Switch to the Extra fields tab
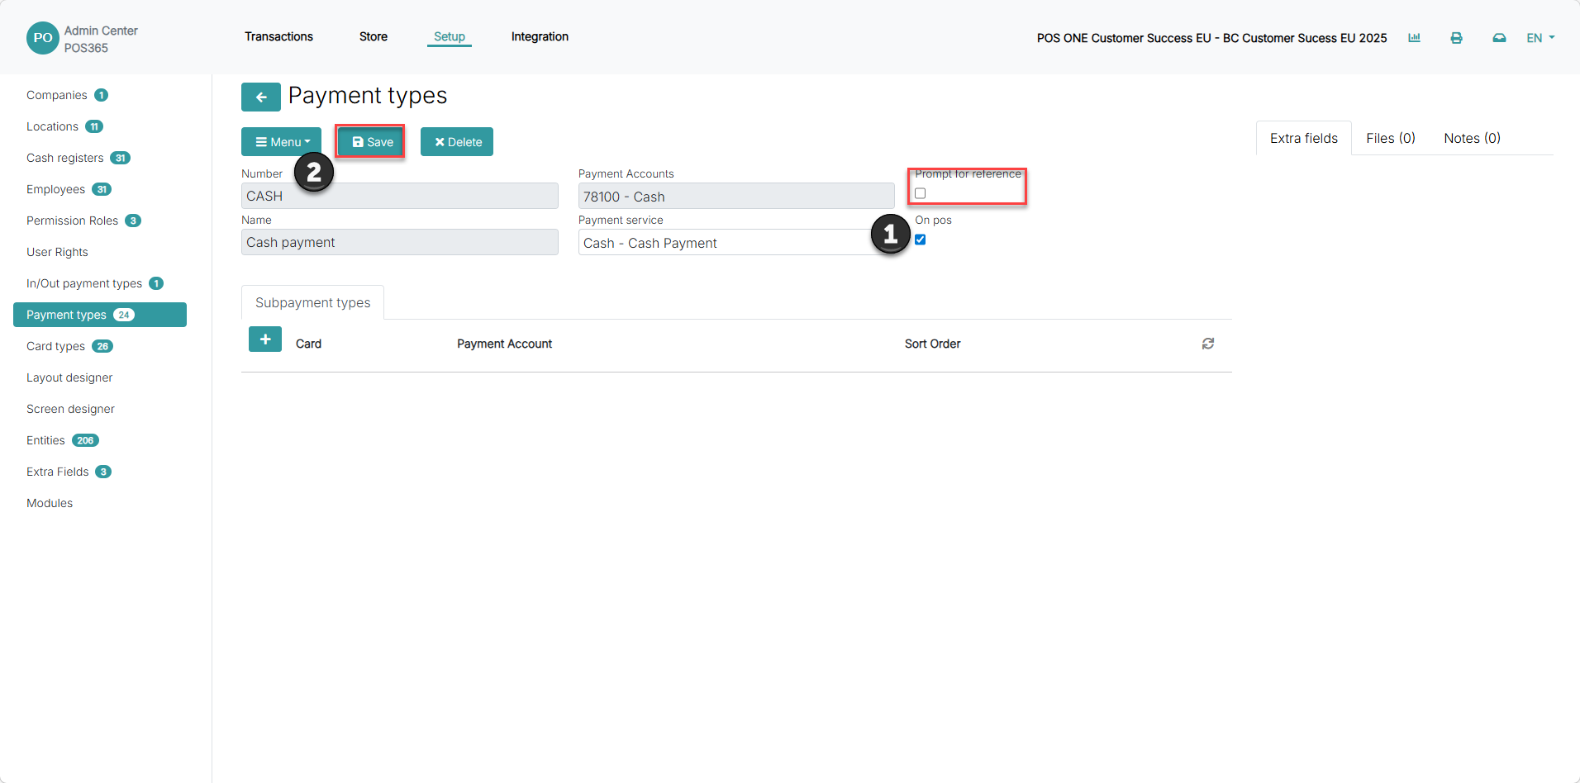Image resolution: width=1580 pixels, height=783 pixels. coord(1303,138)
